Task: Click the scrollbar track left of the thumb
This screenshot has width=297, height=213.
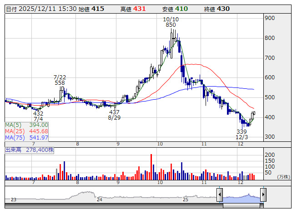Action: pyautogui.click(x=114, y=206)
